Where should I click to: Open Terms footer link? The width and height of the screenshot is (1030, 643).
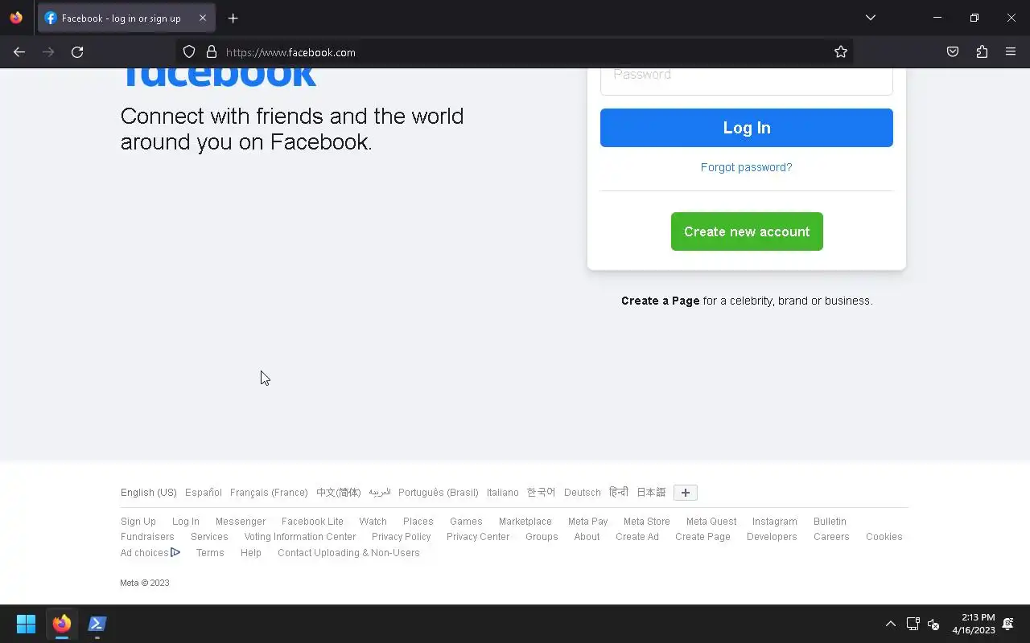click(x=210, y=553)
